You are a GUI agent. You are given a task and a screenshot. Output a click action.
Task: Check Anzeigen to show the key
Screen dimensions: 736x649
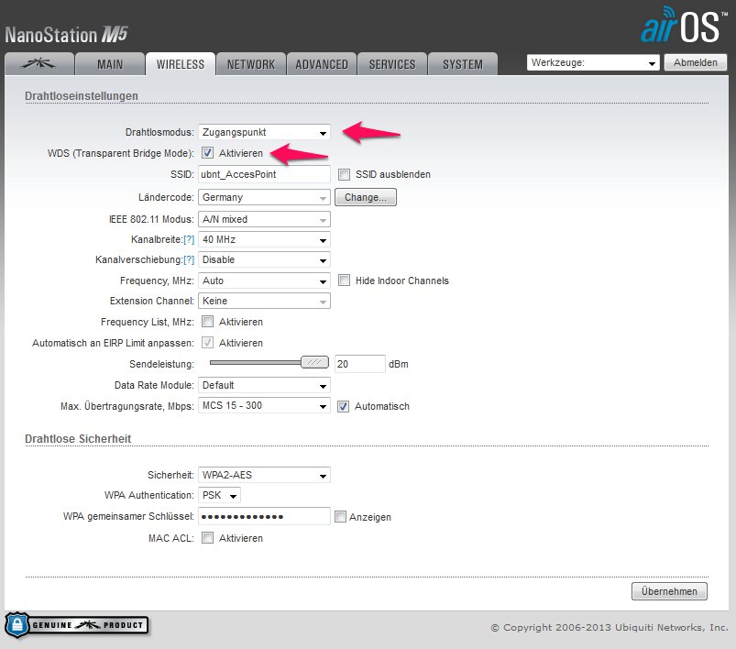tap(340, 517)
